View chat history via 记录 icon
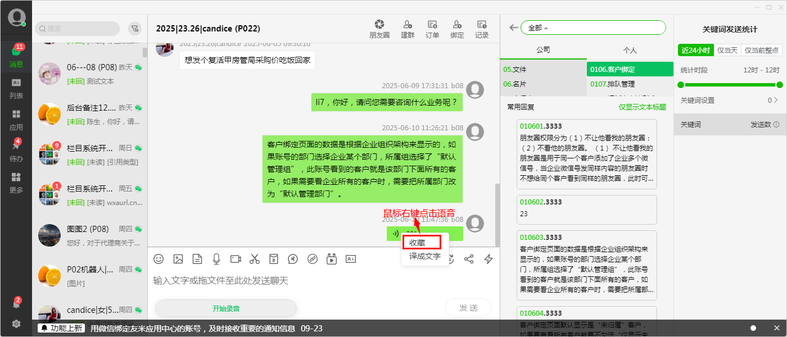Screen dimensions: 787x337 [x=482, y=28]
